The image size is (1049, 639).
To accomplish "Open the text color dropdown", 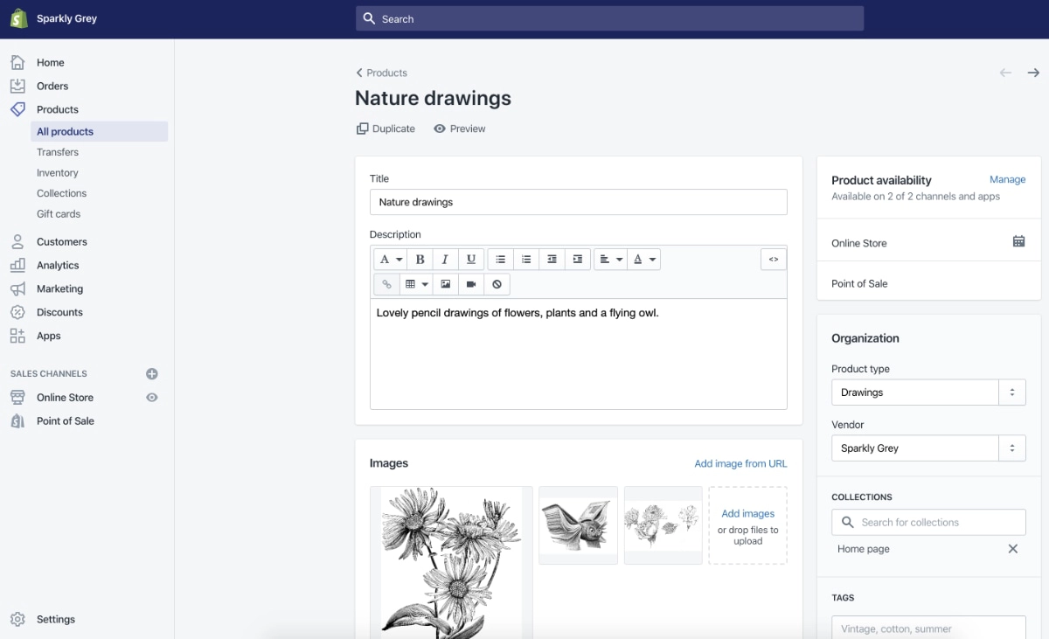I will [643, 260].
